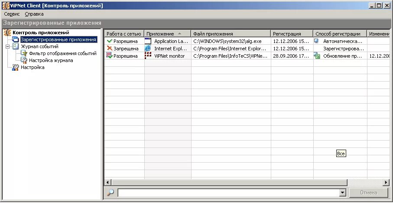The height and width of the screenshot is (203, 393).
Task: Sort by the Способ регистрации column
Action: pos(340,34)
